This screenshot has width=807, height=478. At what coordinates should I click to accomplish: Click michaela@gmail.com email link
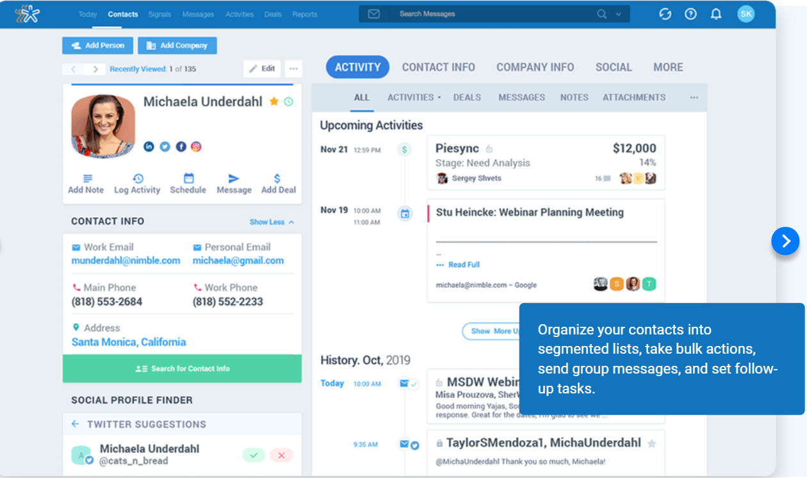click(x=238, y=261)
